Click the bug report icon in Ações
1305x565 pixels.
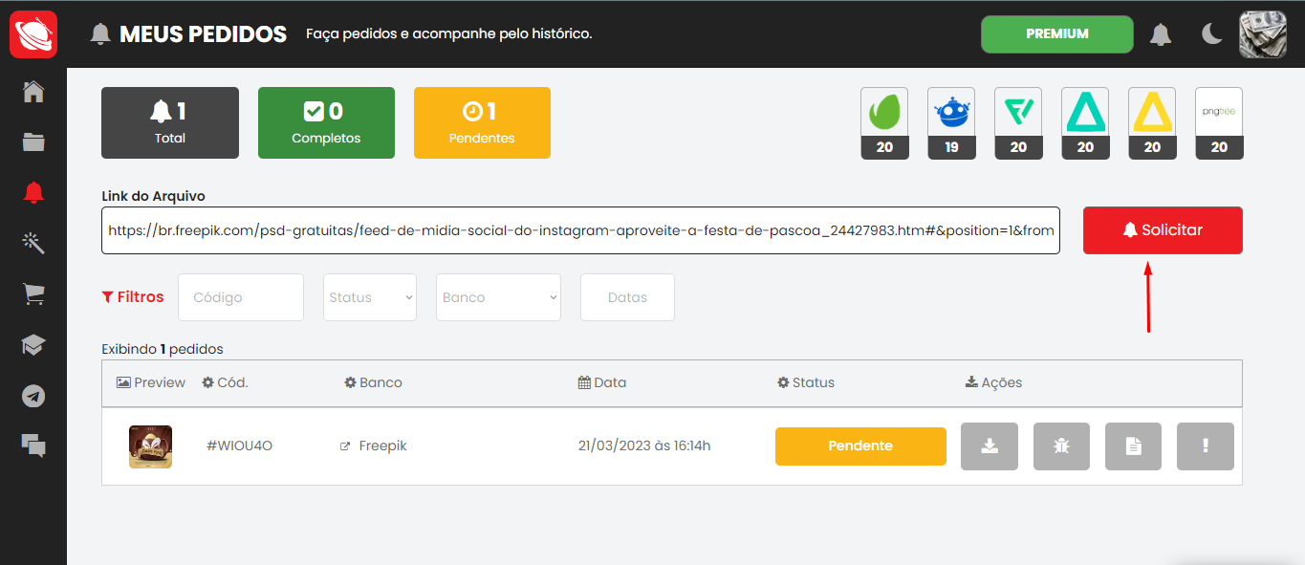[x=1061, y=445]
